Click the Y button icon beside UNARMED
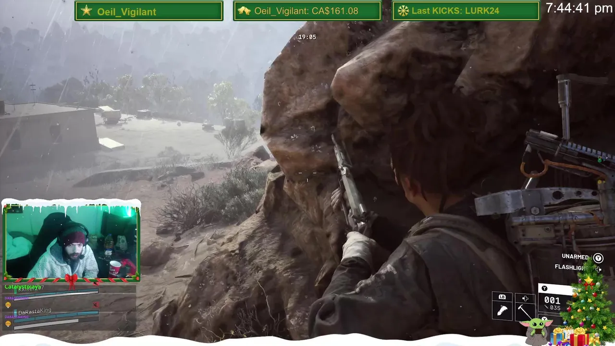The width and height of the screenshot is (615, 346). pos(598,258)
